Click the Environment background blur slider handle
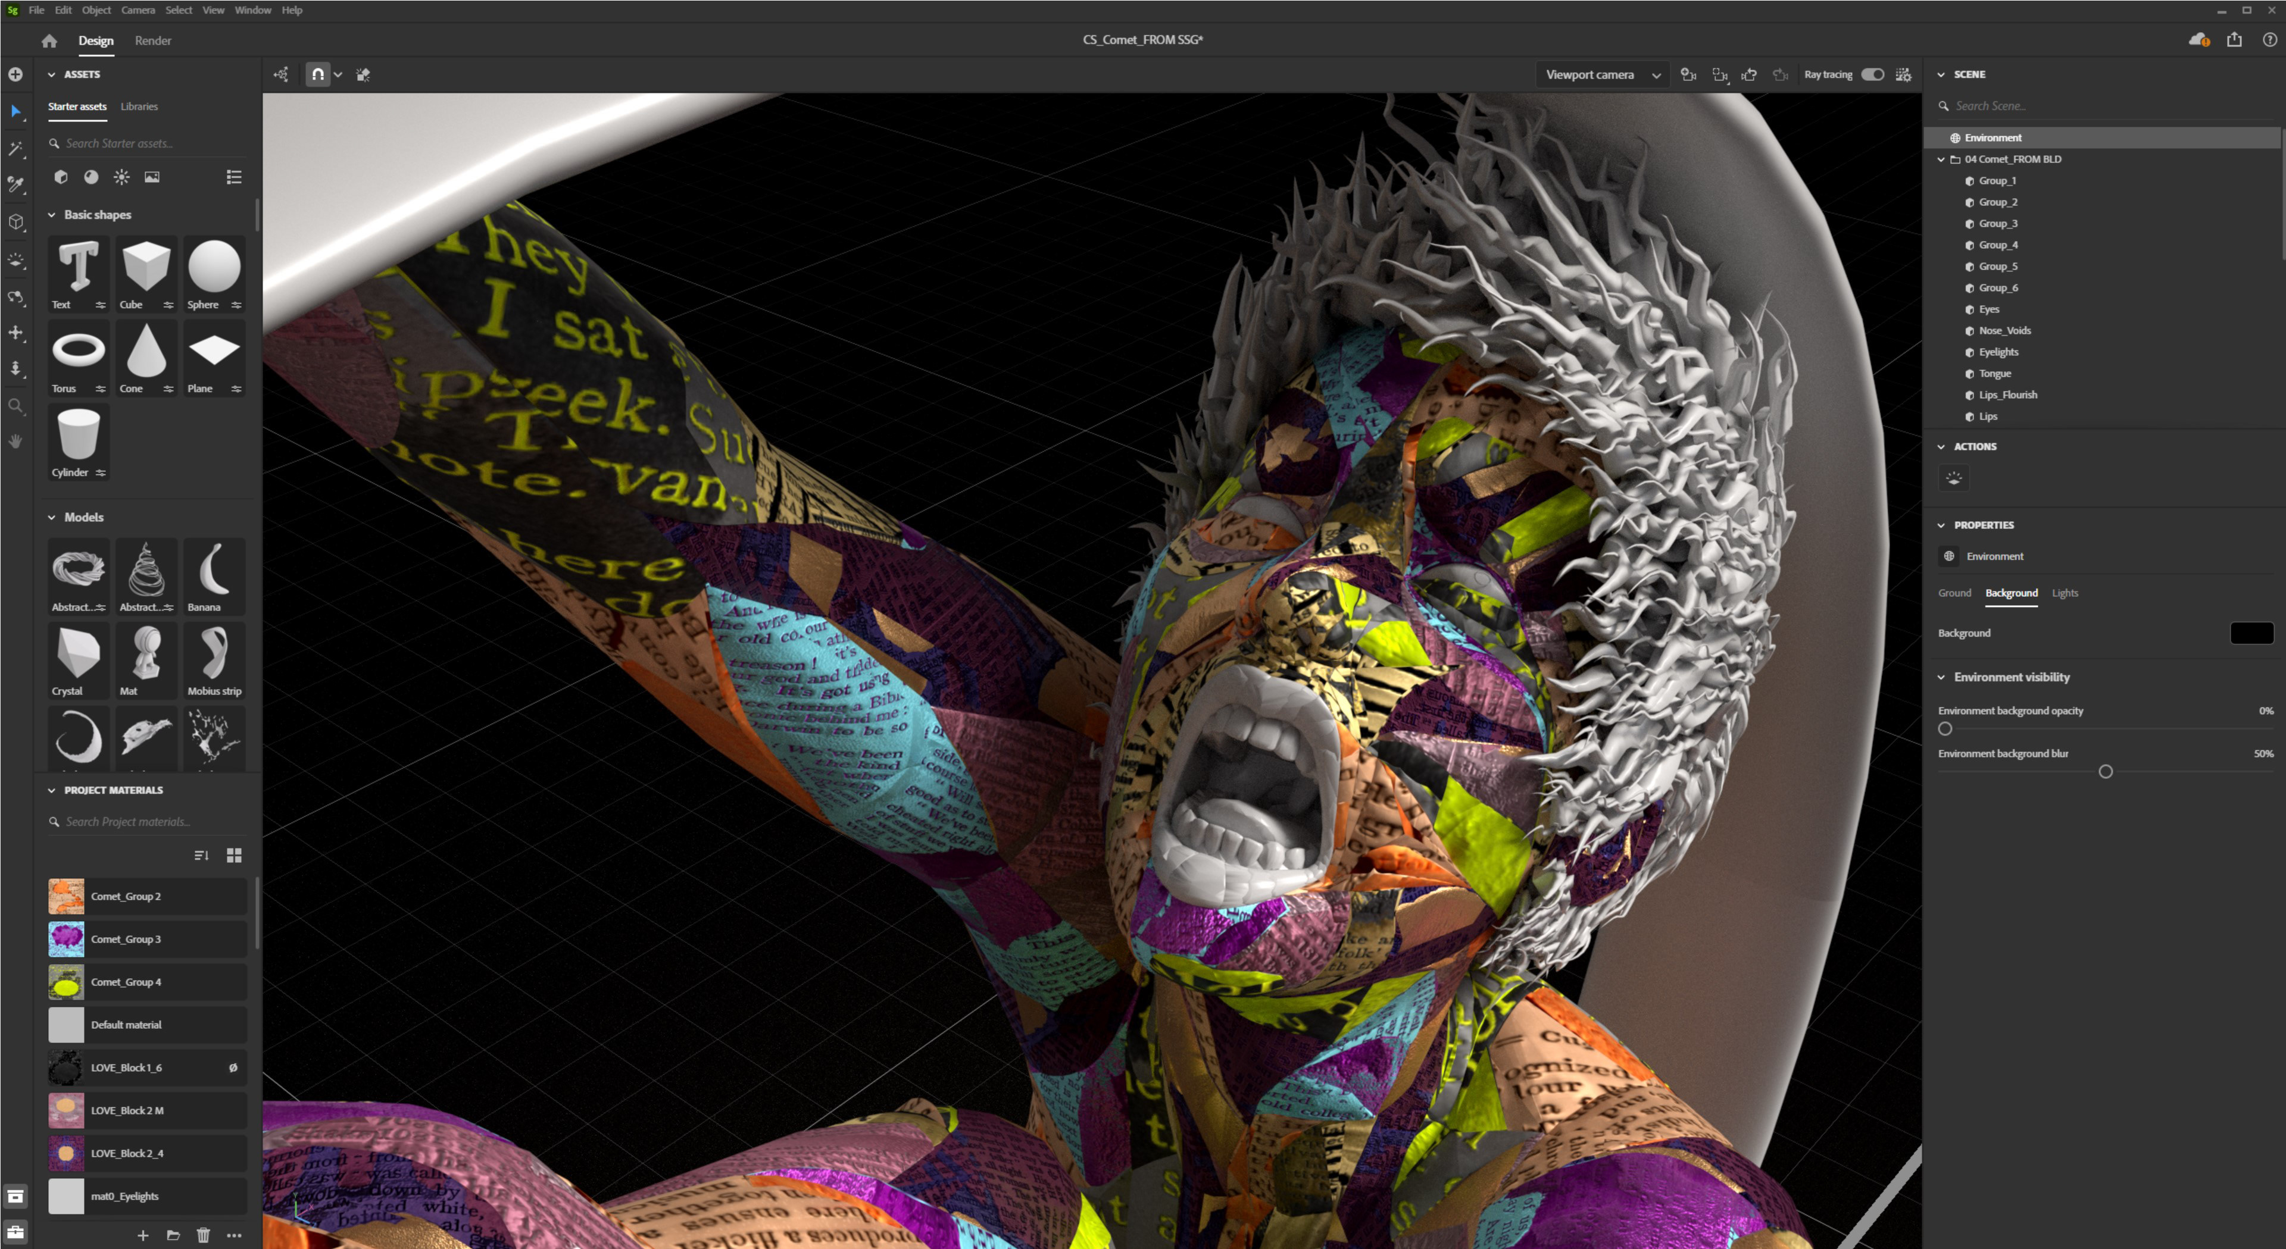This screenshot has width=2286, height=1249. [x=2105, y=772]
